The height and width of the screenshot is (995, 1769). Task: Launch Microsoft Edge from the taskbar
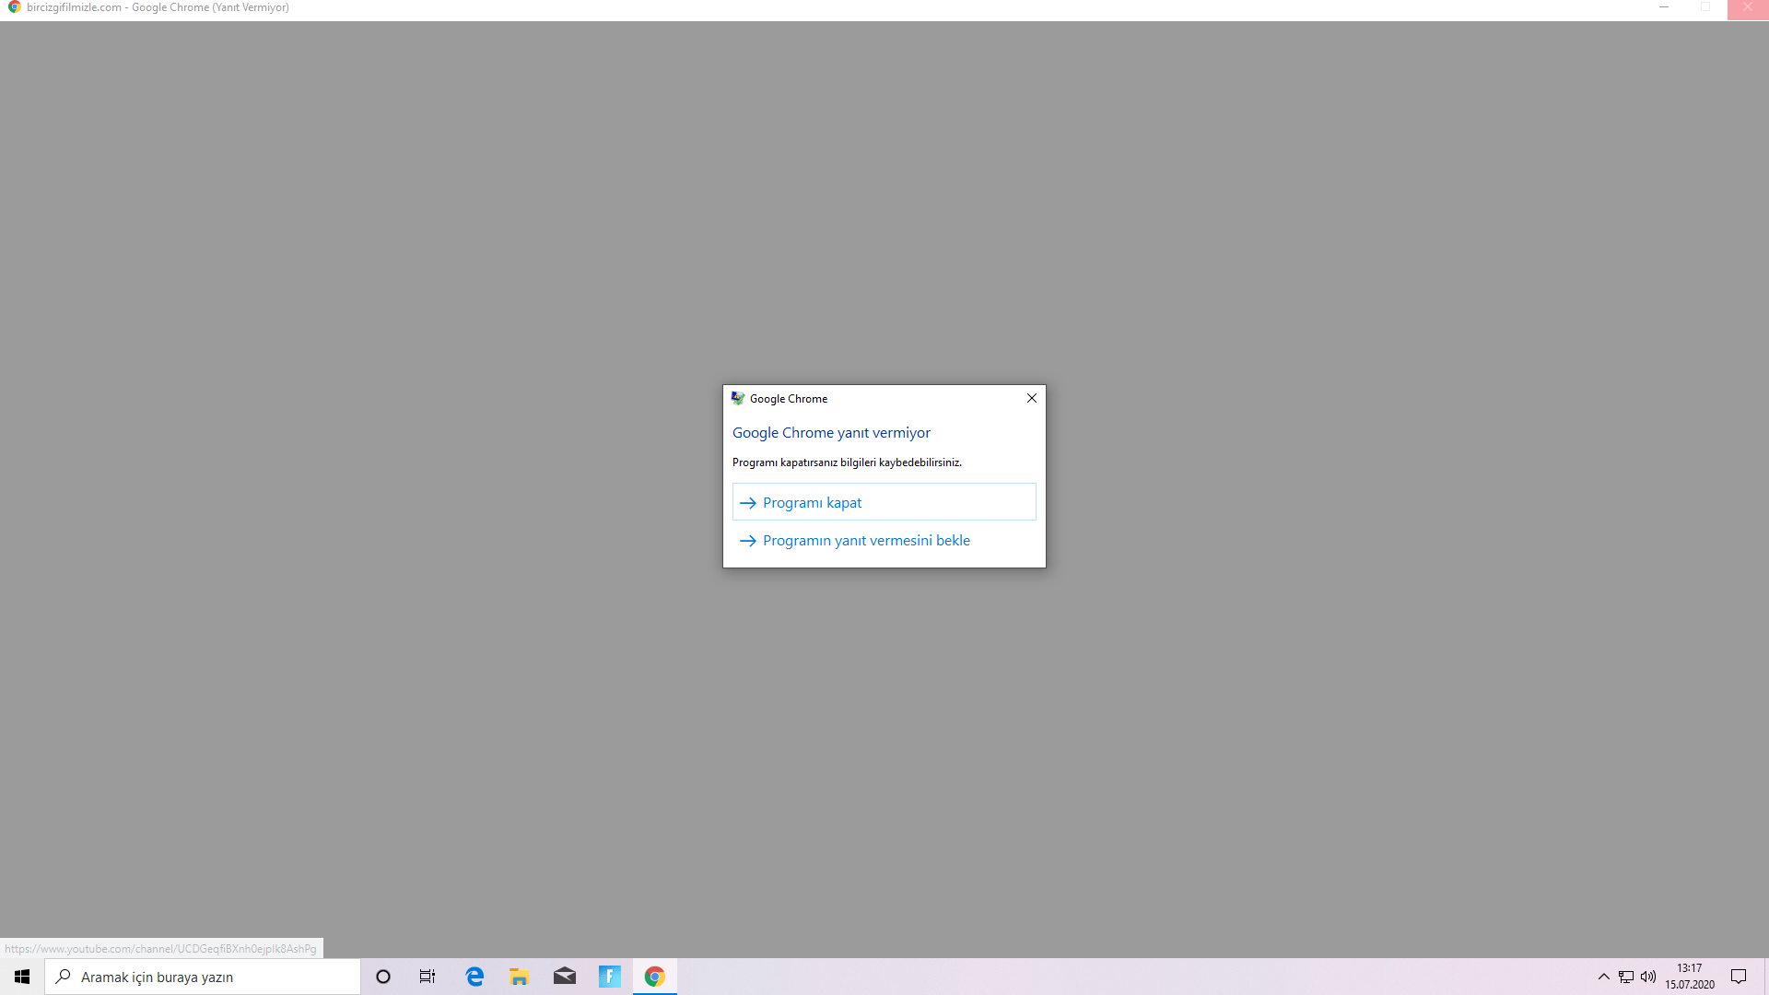(x=474, y=977)
